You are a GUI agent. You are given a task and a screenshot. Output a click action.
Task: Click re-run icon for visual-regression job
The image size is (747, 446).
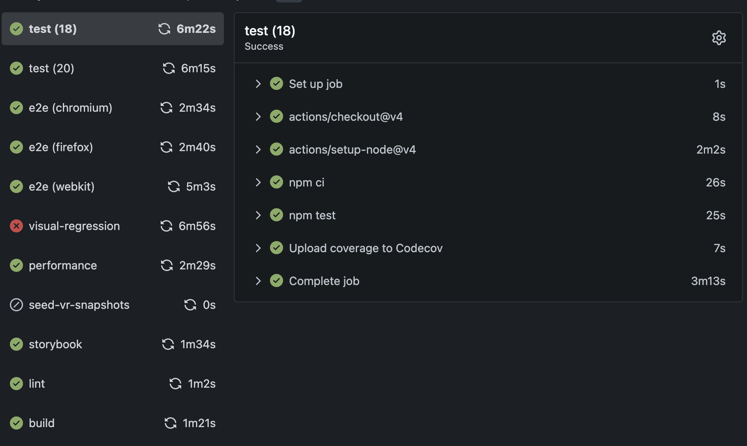pos(166,226)
